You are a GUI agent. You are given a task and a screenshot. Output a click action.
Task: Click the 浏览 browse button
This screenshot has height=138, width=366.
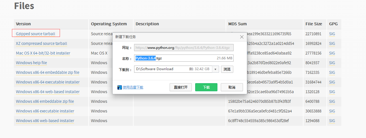[227, 69]
